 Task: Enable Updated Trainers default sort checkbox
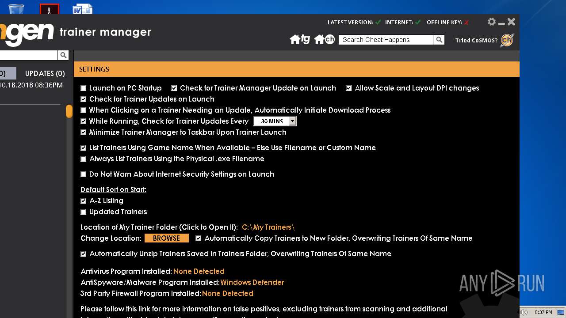coord(84,212)
